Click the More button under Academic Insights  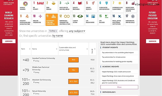(x=119, y=87)
